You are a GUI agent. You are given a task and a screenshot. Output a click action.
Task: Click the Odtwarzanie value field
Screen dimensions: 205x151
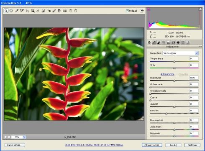coord(194,84)
